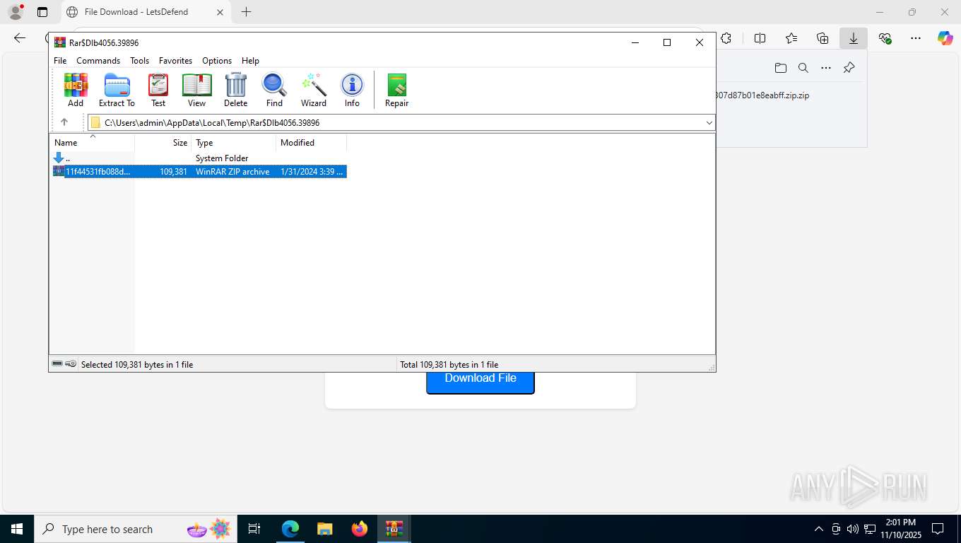961x543 pixels.
Task: Open Microsoft Edge from taskbar
Action: point(290,529)
